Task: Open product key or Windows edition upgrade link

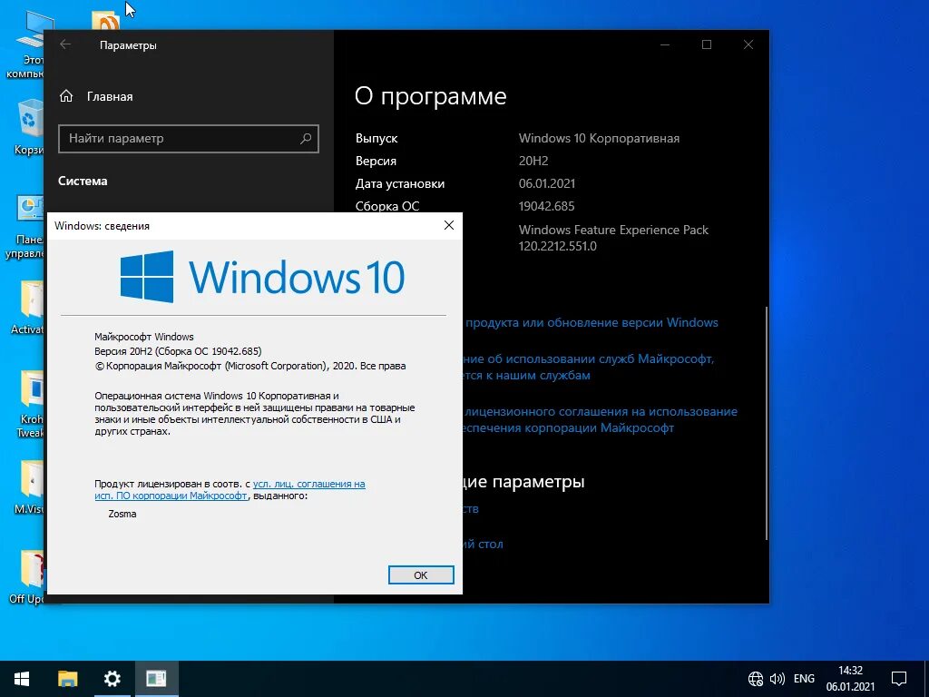Action: (592, 323)
